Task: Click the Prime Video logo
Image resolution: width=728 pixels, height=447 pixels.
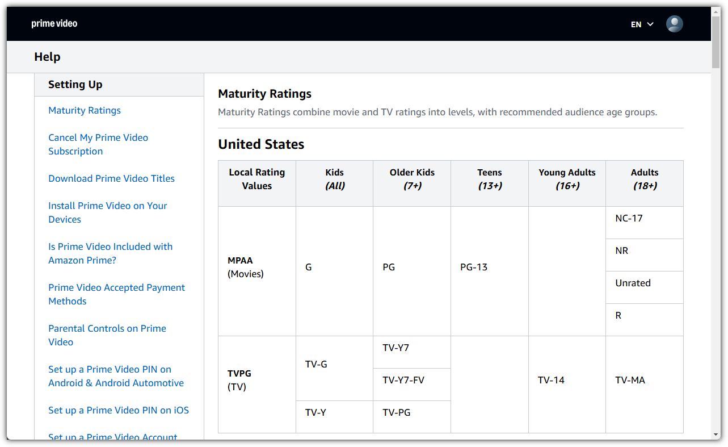Action: coord(54,23)
